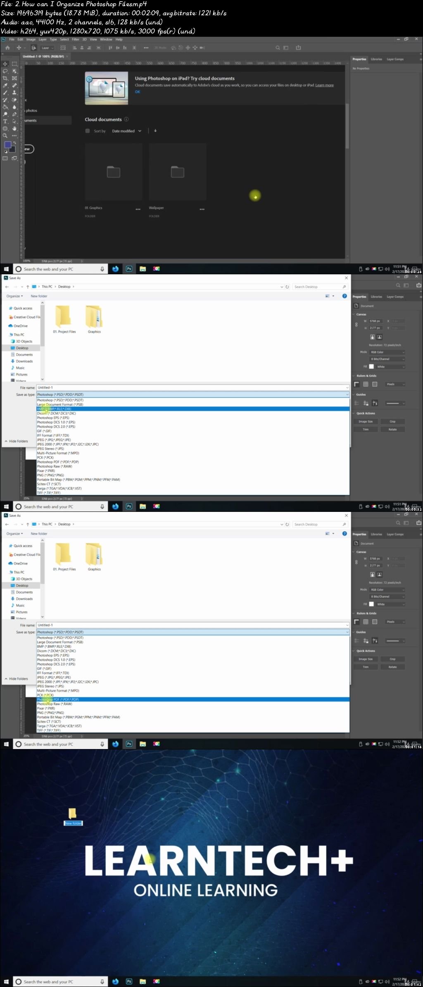Collapse the Canvas section in Properties, 00:00:52 frame
Image resolution: width=423 pixels, height=987 pixels.
coord(354,314)
